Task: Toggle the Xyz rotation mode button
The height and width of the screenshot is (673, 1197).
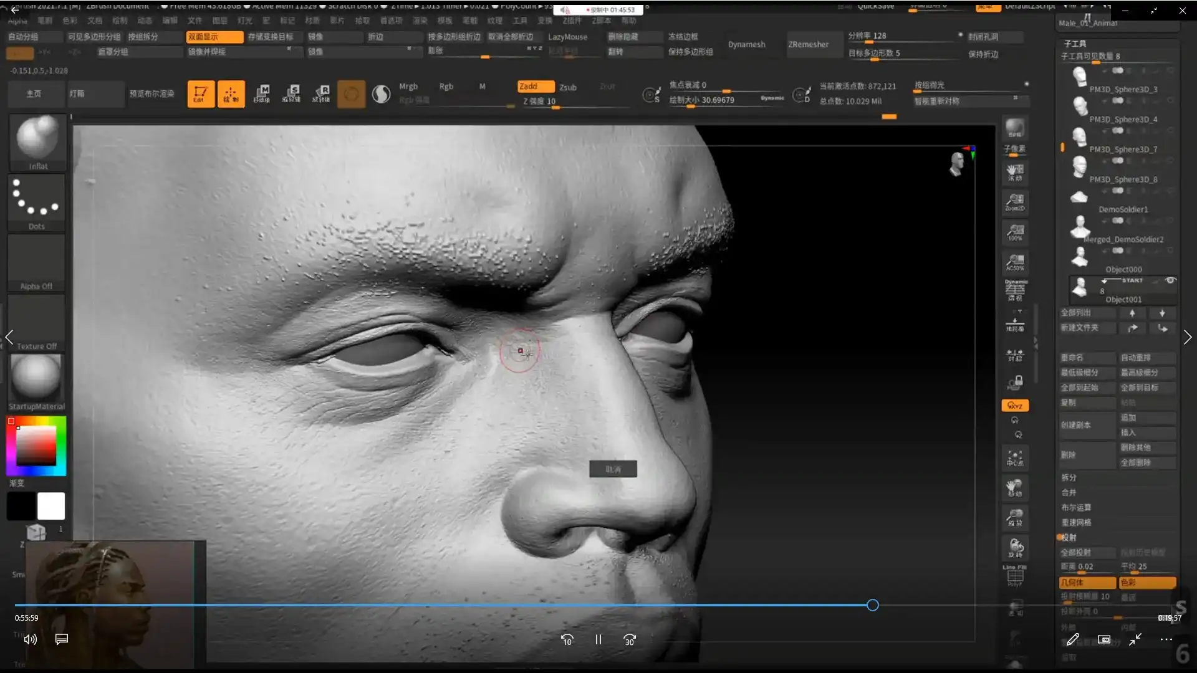Action: click(1015, 406)
